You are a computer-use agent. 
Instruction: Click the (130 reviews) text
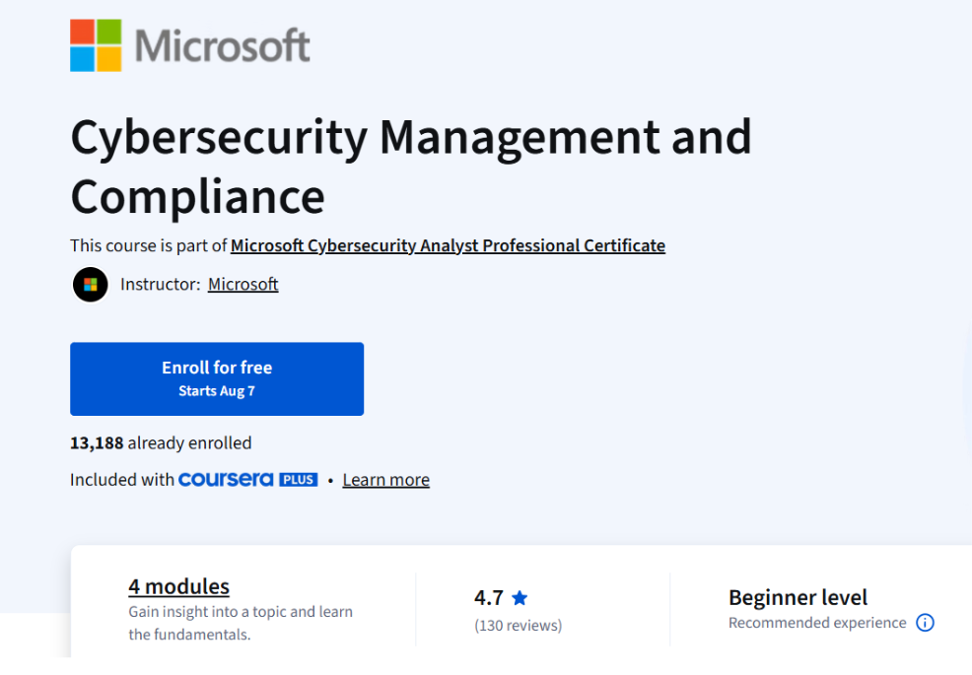518,625
